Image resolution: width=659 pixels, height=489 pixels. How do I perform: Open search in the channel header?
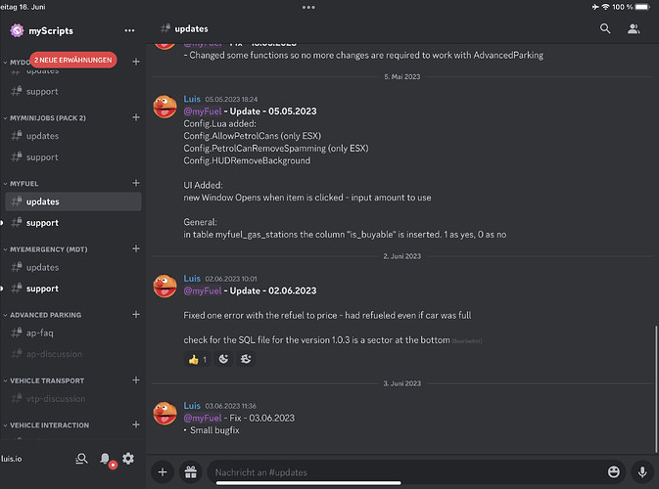[606, 29]
